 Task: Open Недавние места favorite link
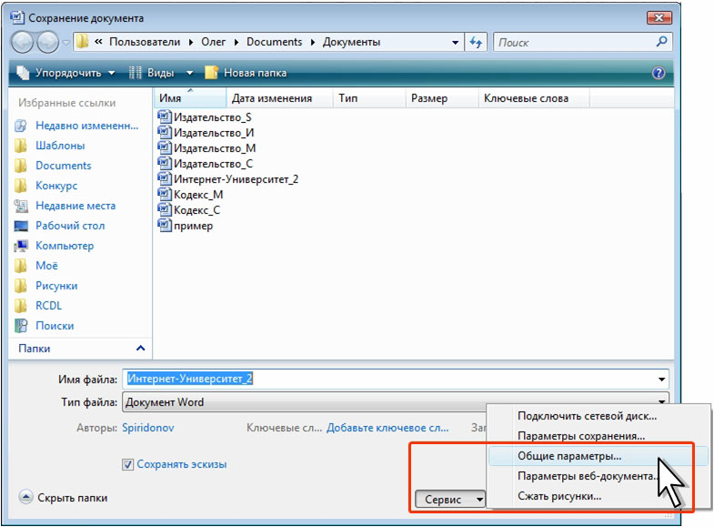(x=75, y=206)
